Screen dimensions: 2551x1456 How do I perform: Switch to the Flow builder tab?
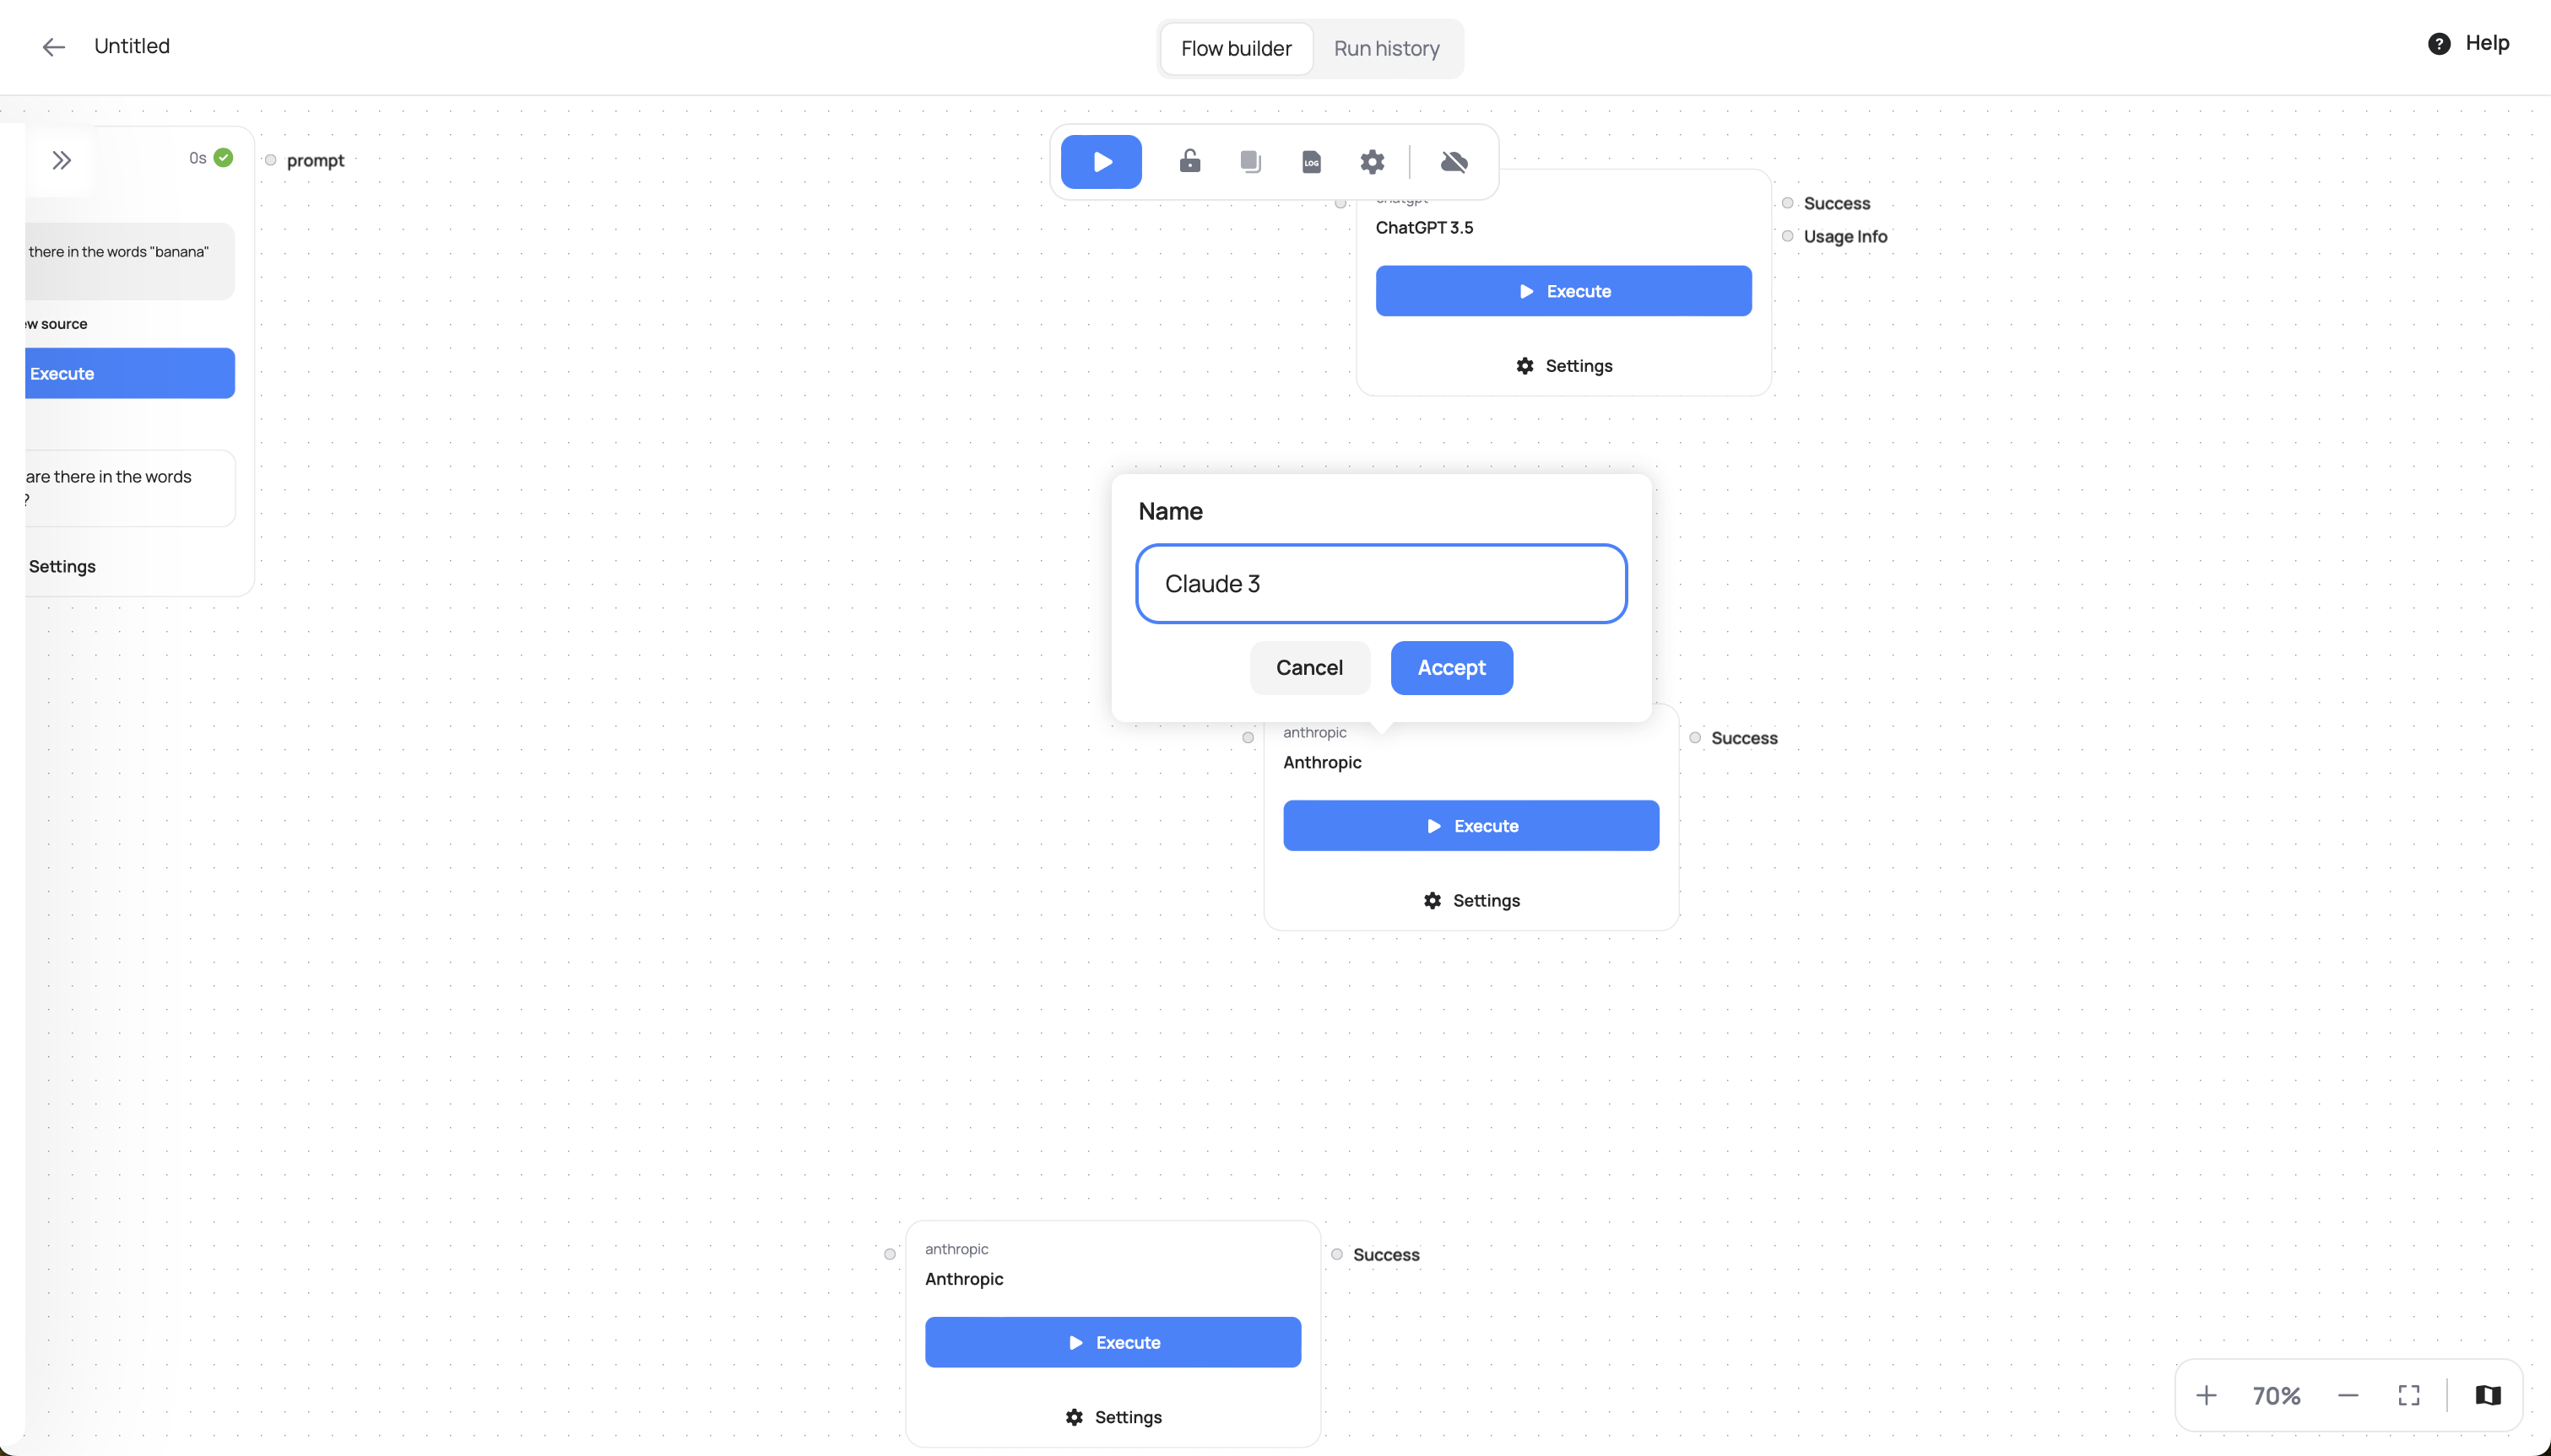click(x=1237, y=48)
